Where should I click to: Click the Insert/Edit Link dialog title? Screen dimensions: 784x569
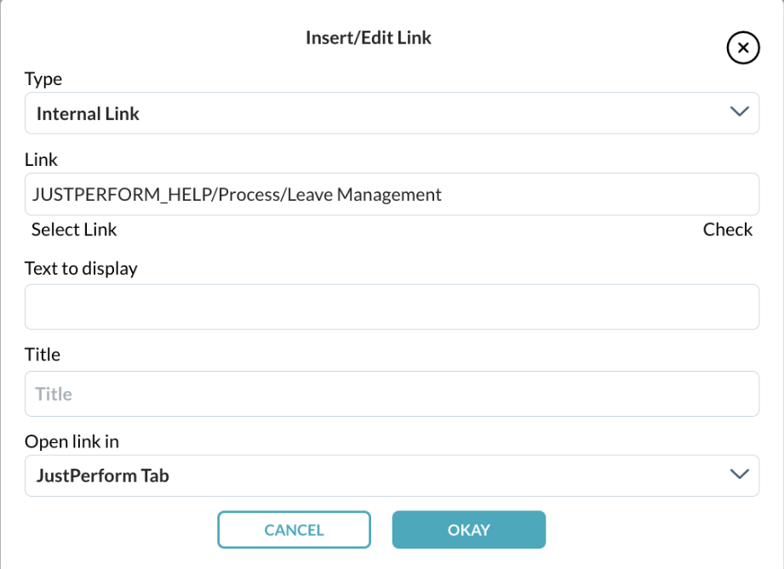(368, 37)
